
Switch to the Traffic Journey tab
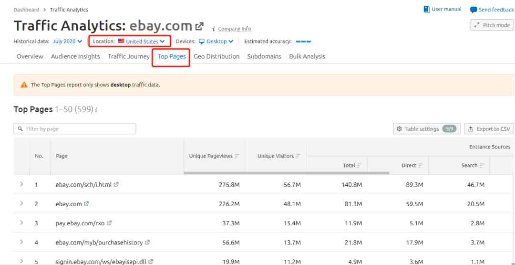(x=129, y=56)
